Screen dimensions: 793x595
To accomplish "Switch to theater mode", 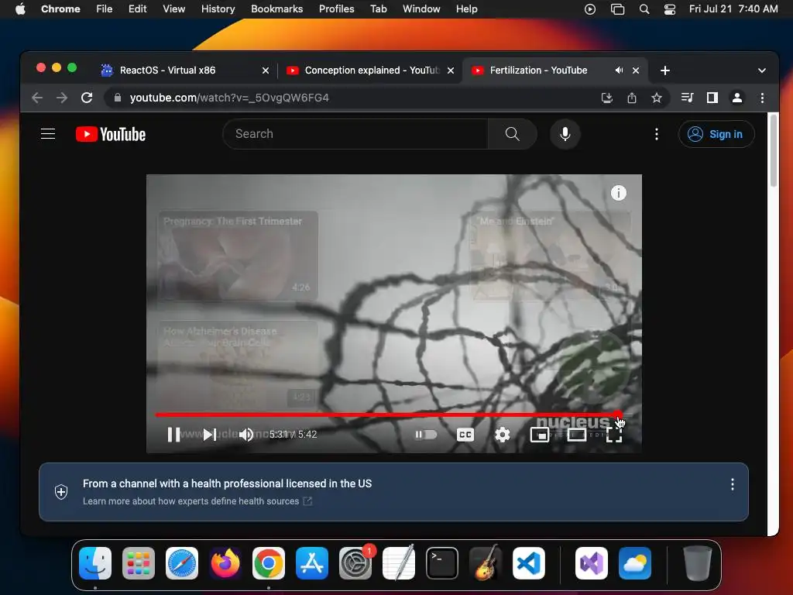I will pyautogui.click(x=576, y=435).
